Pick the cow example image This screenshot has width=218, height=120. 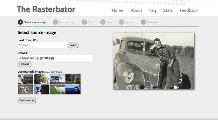(25, 79)
